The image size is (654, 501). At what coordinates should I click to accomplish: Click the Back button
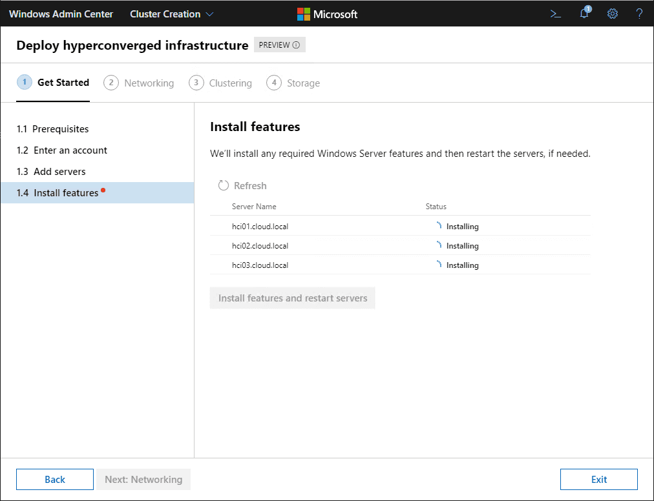click(x=55, y=479)
